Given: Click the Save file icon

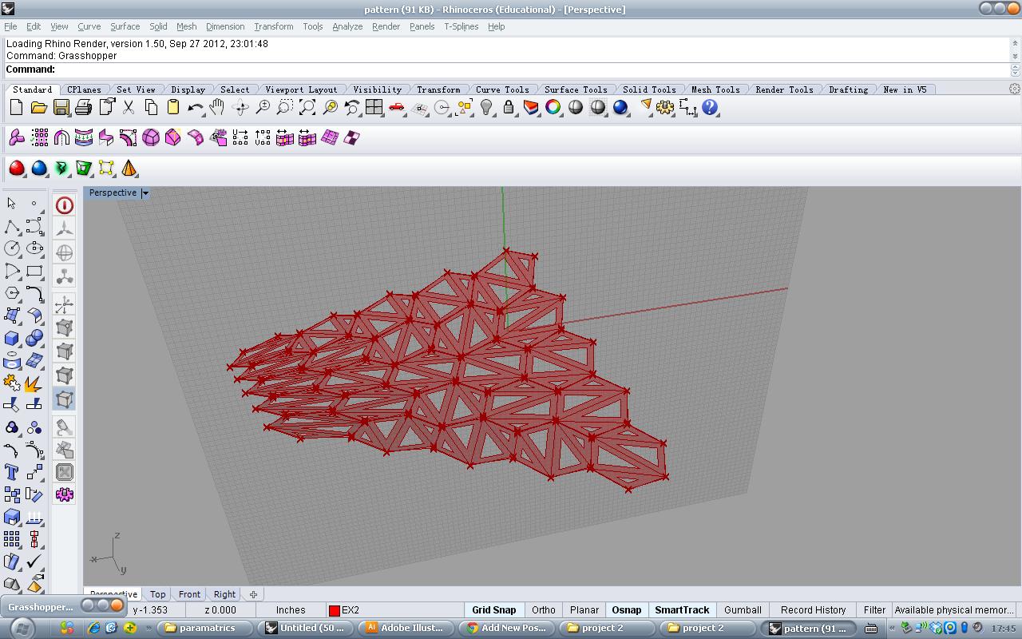Looking at the screenshot, I should pyautogui.click(x=61, y=108).
